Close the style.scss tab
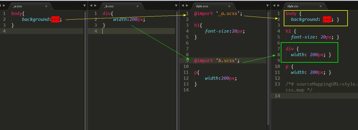The height and width of the screenshot is (130, 358). tap(229, 6)
